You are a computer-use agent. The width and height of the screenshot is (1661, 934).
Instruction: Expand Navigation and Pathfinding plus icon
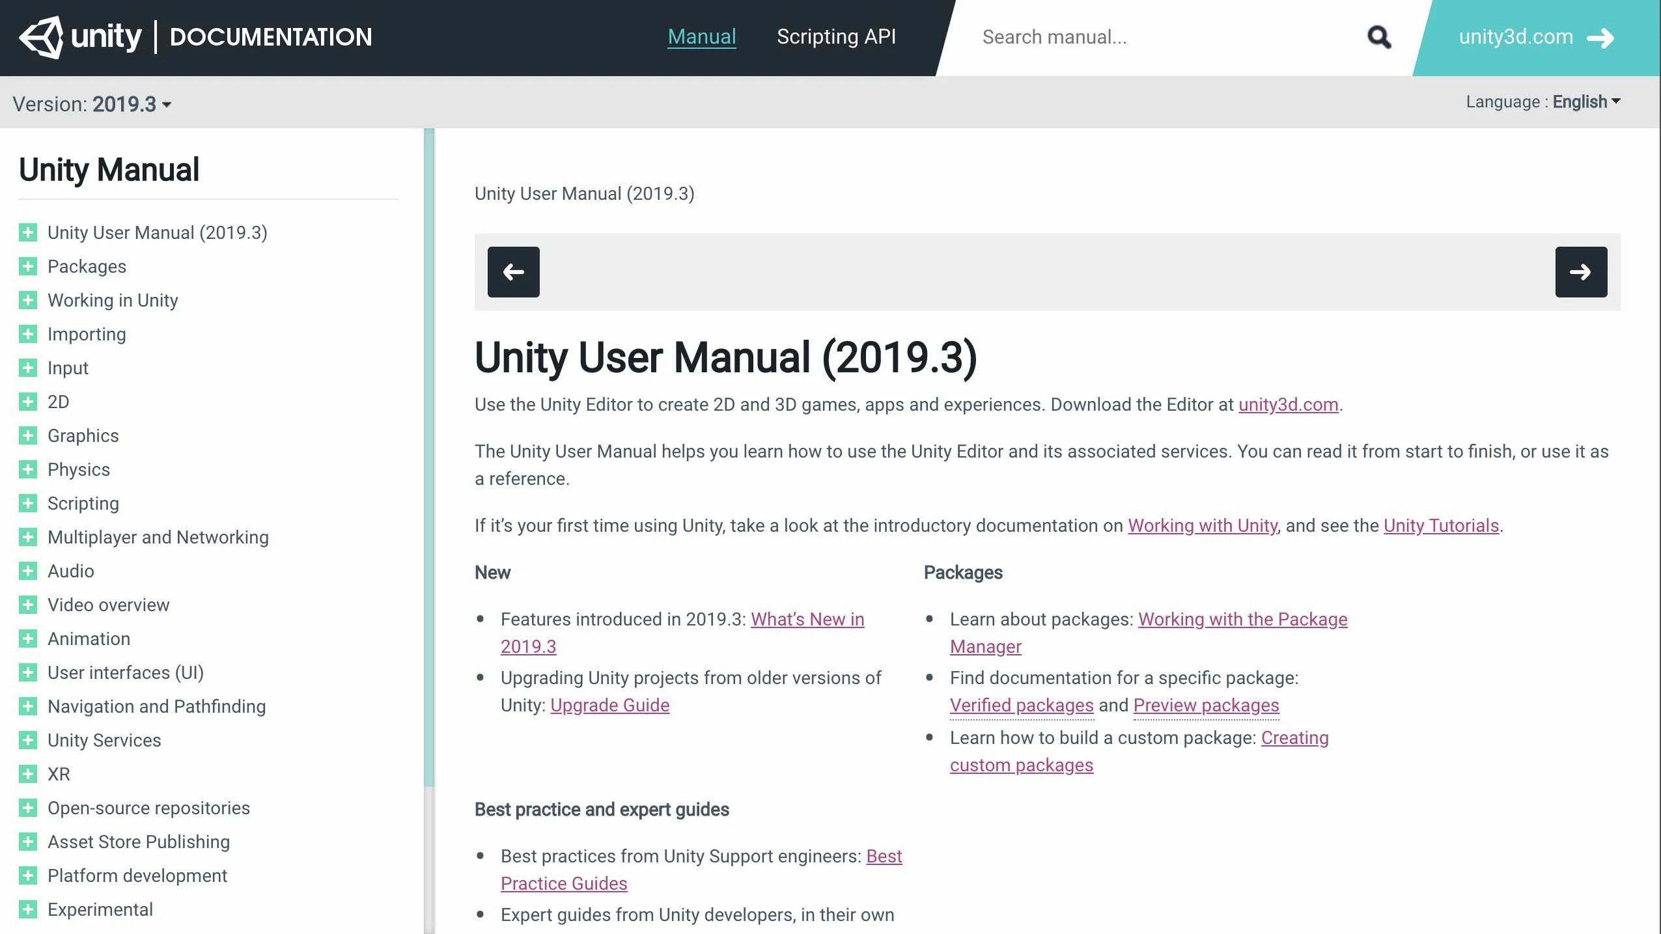[28, 706]
